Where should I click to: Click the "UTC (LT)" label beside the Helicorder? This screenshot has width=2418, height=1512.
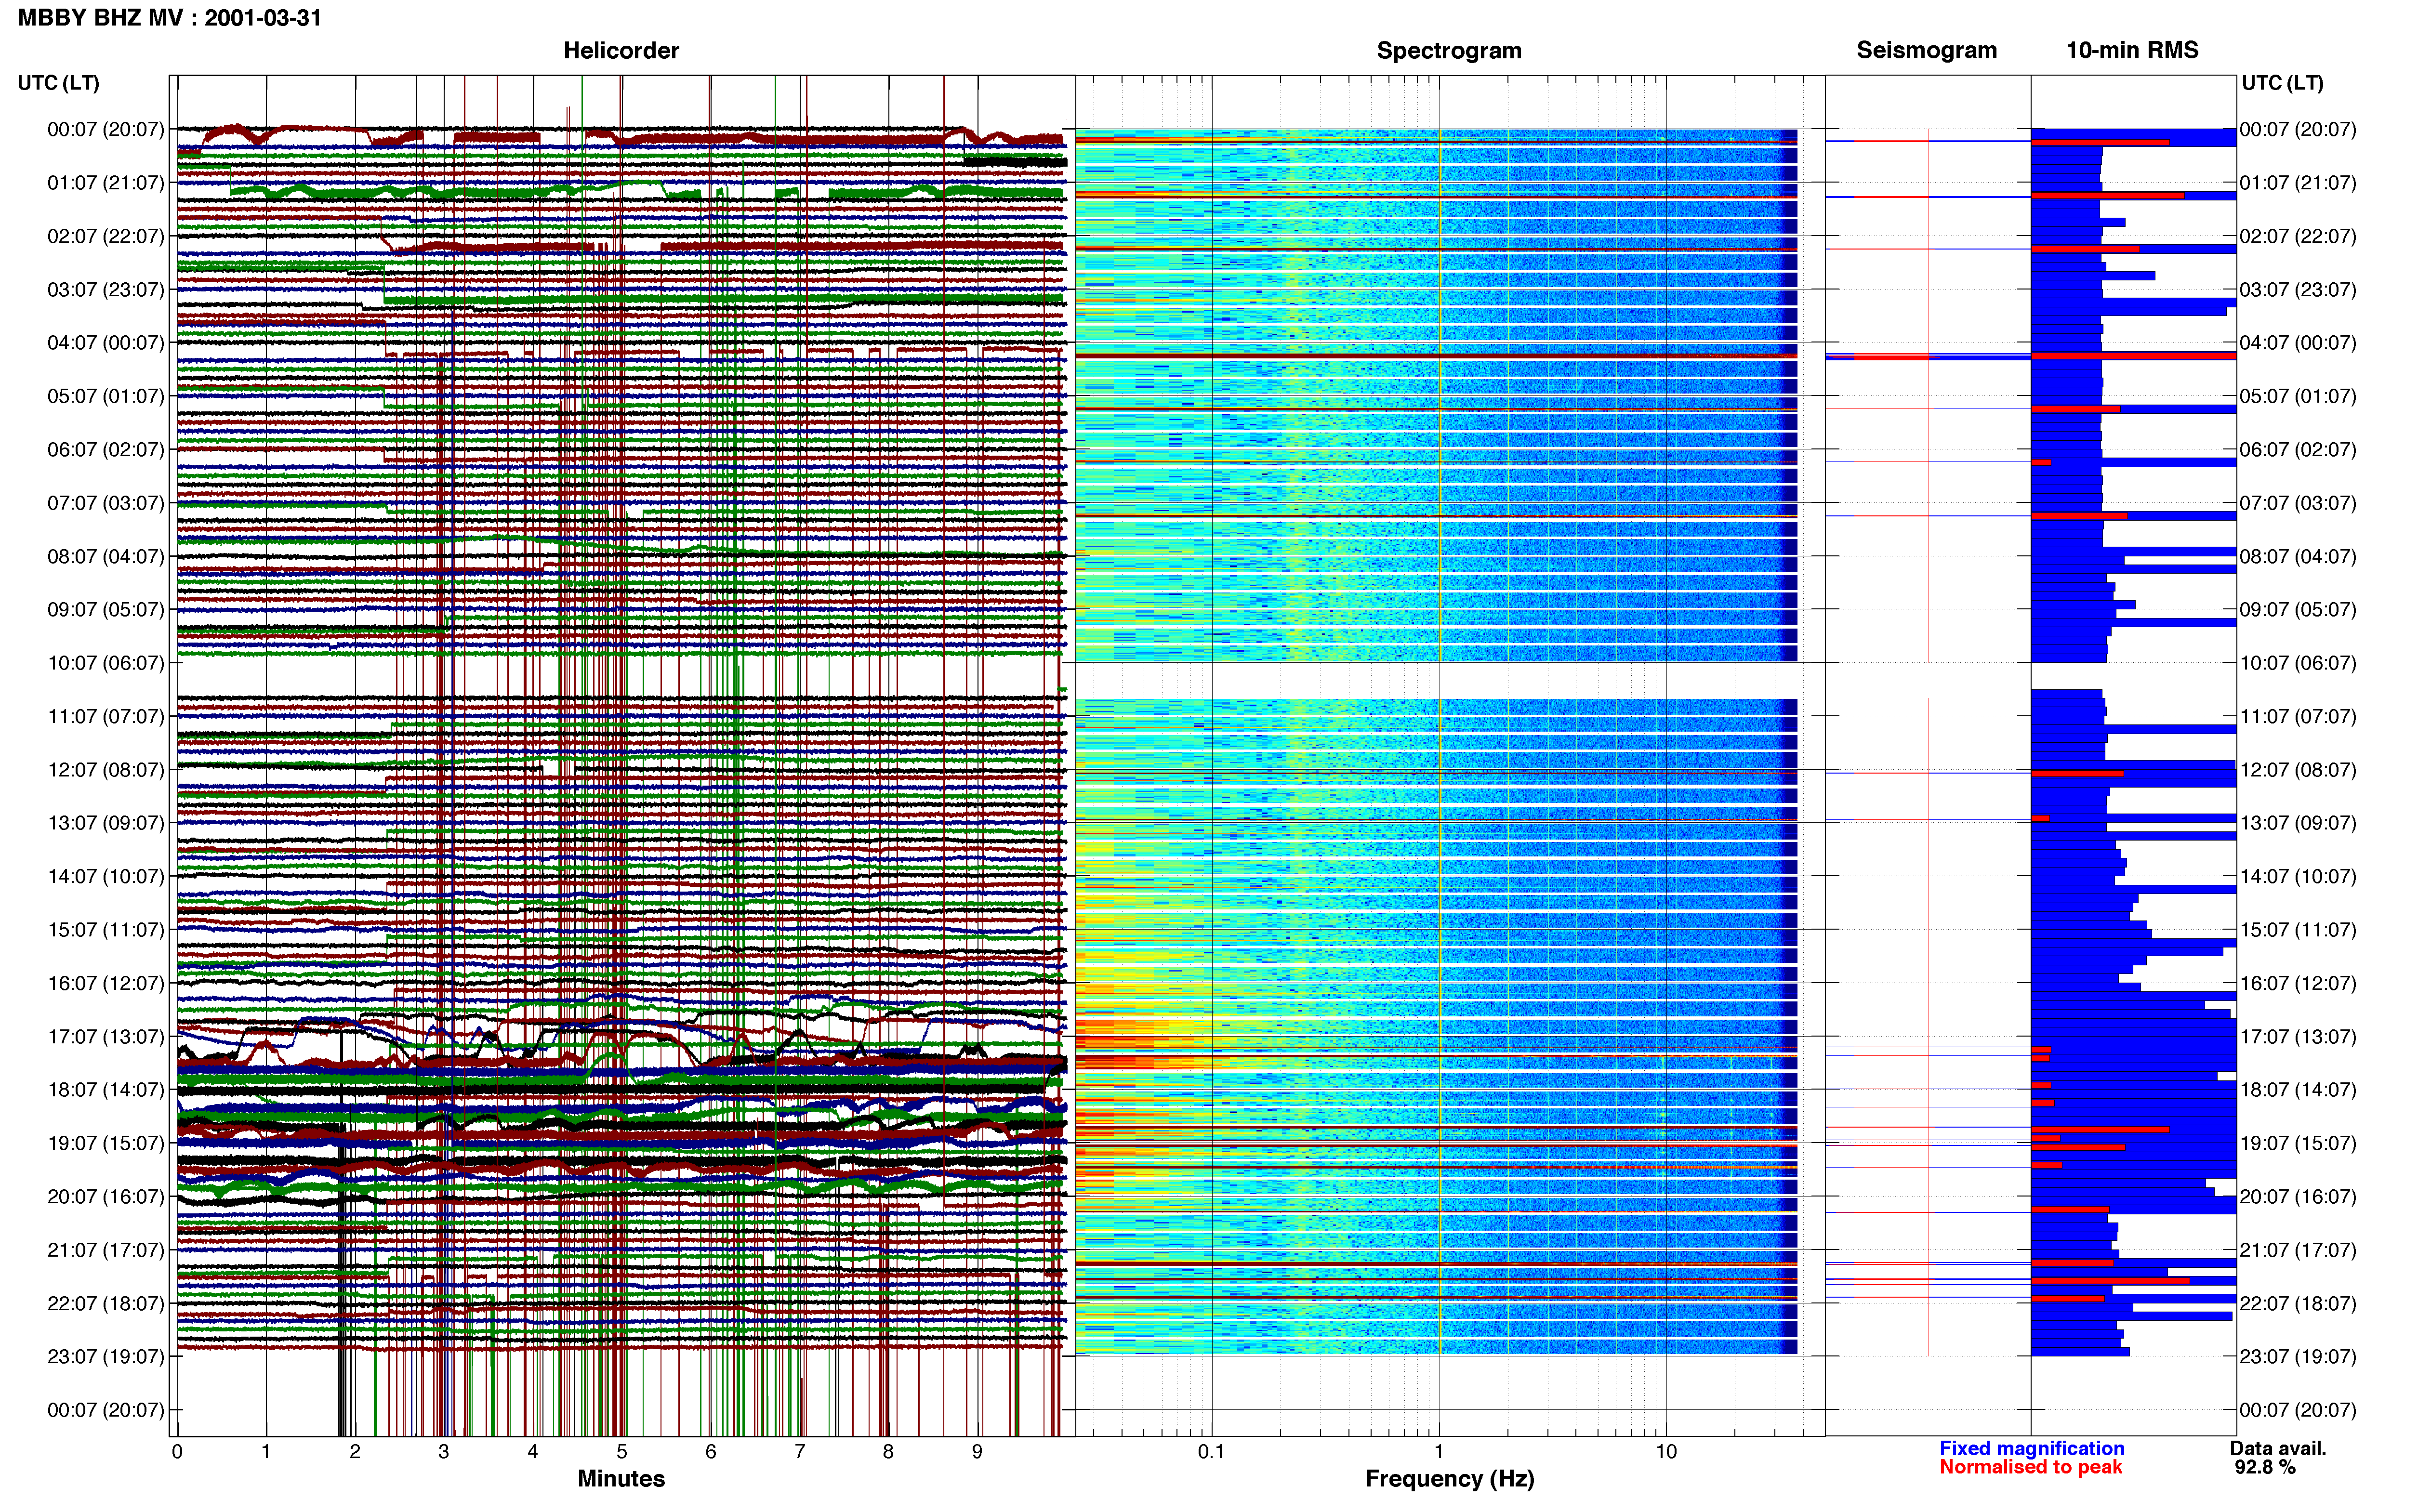tap(59, 83)
